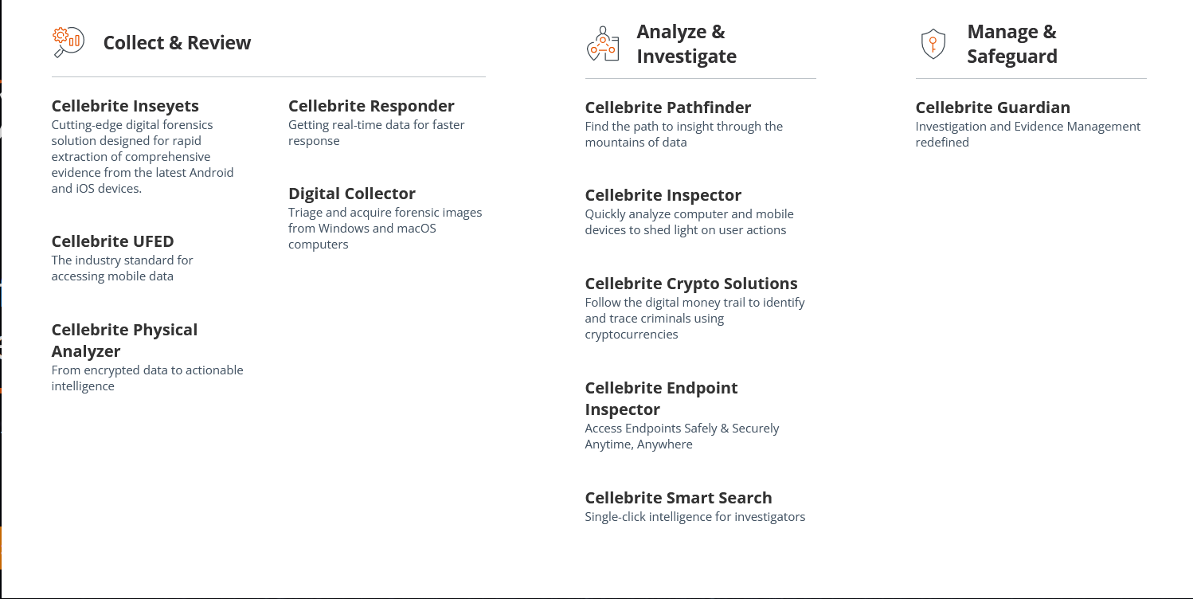Select the Collect & Review category heading
This screenshot has width=1193, height=599.
click(x=177, y=42)
